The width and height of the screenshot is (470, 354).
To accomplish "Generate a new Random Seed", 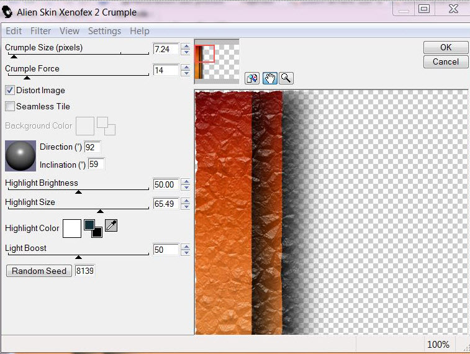I will click(39, 271).
